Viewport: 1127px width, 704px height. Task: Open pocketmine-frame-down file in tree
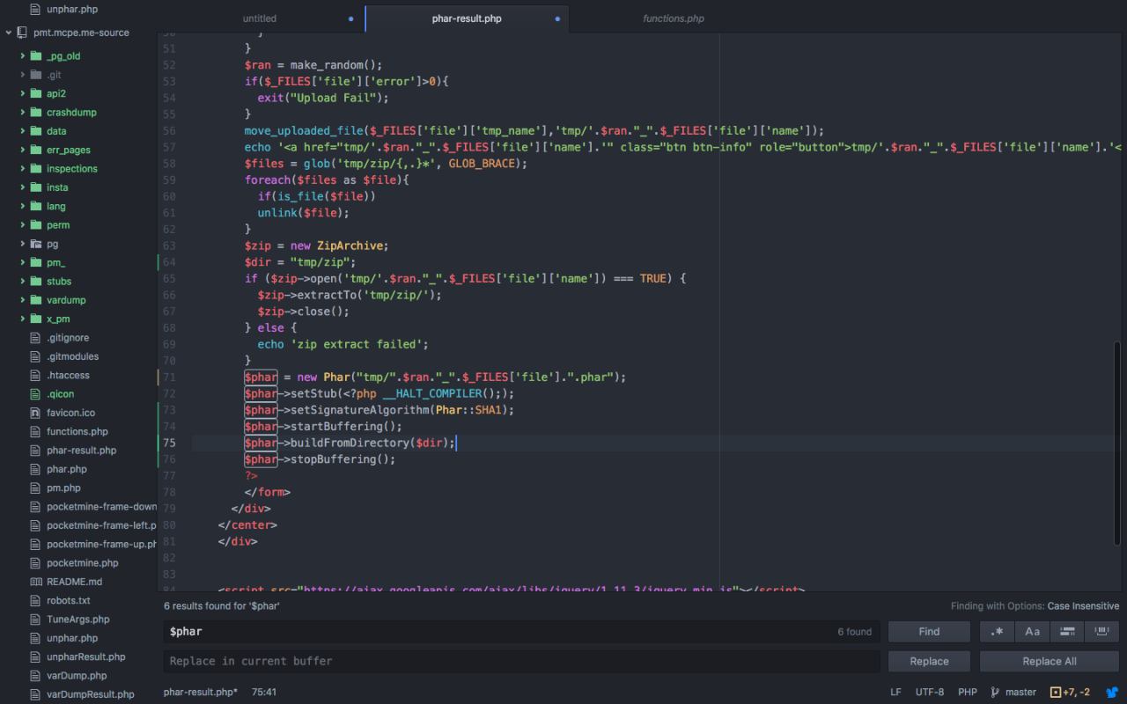pyautogui.click(x=101, y=507)
